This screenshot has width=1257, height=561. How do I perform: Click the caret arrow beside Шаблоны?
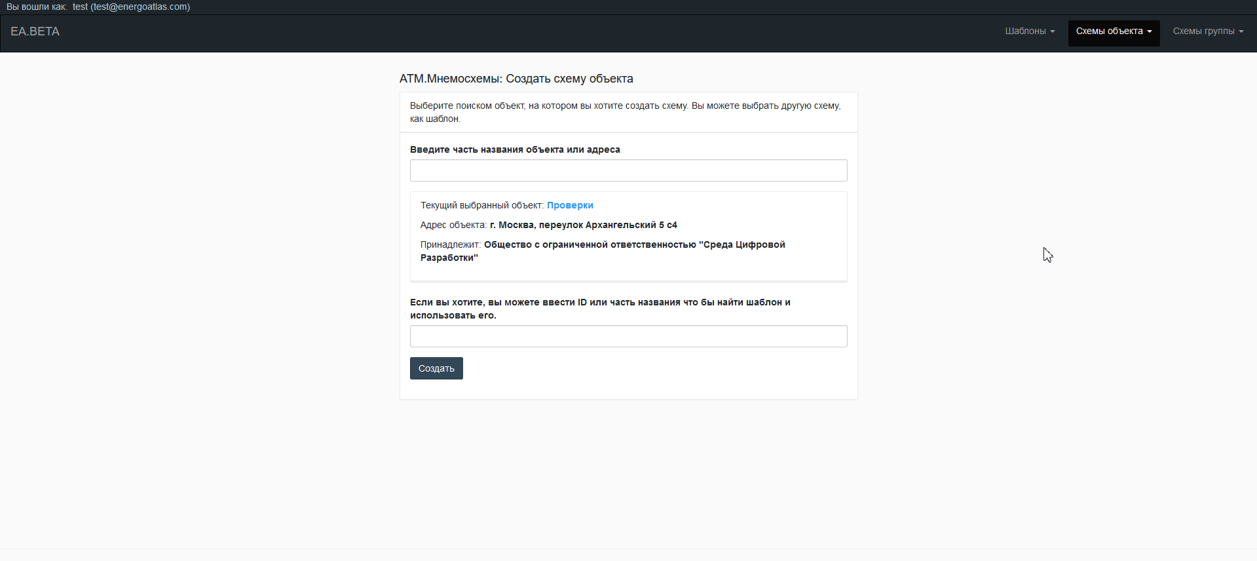click(x=1053, y=31)
